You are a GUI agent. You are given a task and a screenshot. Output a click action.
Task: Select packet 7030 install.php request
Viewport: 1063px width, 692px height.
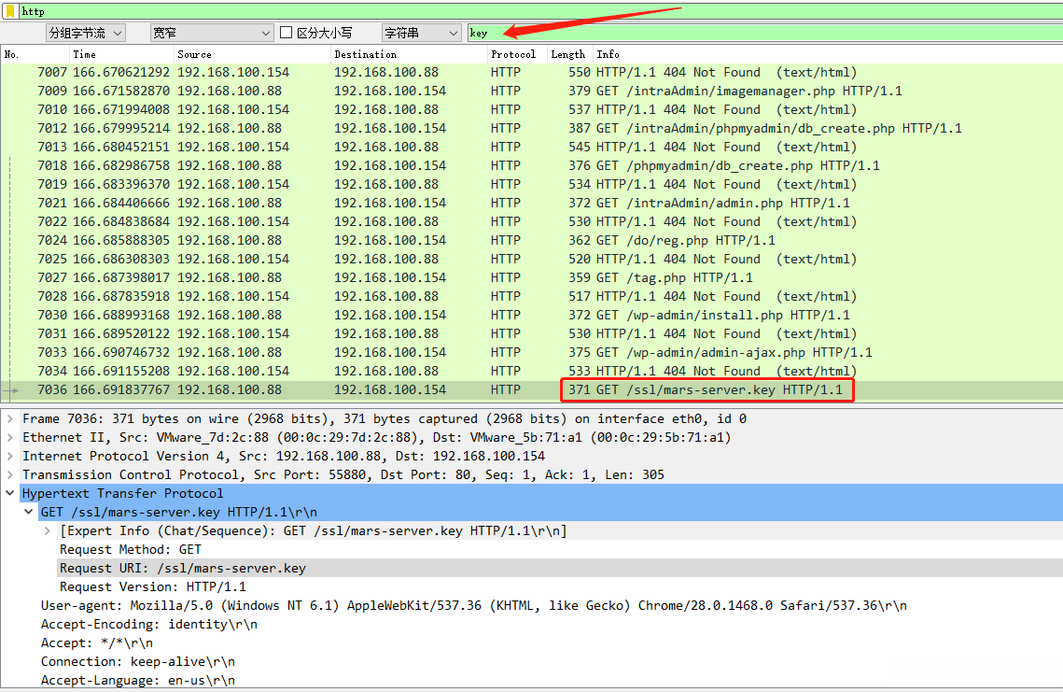pos(532,315)
